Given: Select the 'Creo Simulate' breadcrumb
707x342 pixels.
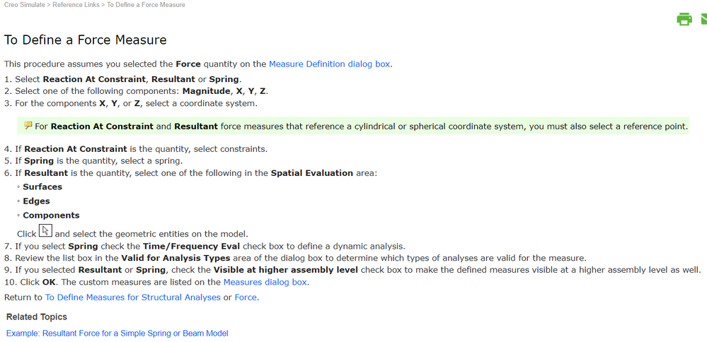Looking at the screenshot, I should pyautogui.click(x=23, y=5).
